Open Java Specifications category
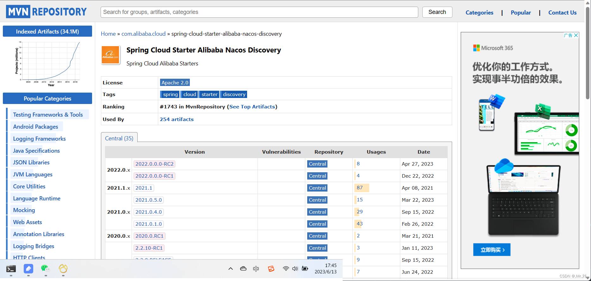Screen dimensions: 591x281 point(36,151)
